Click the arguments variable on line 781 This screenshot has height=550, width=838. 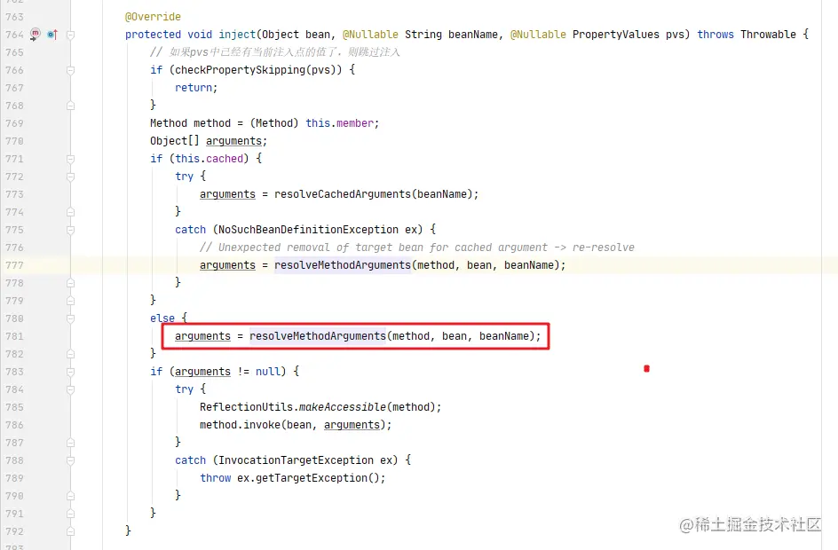click(202, 336)
